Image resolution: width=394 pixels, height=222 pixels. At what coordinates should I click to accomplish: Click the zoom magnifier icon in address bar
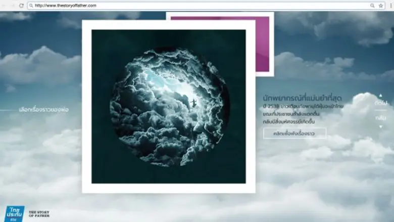tap(372, 6)
